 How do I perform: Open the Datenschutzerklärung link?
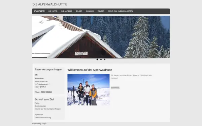click(43, 118)
